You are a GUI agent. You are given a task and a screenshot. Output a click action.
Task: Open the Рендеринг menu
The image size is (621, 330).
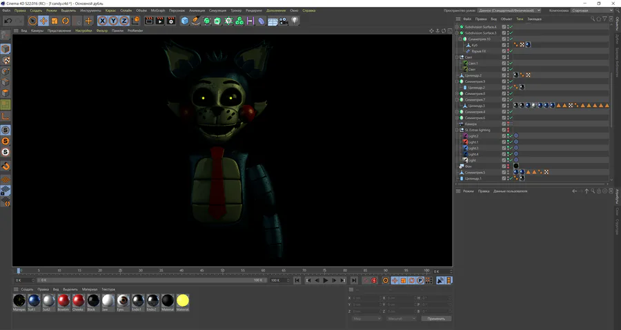click(254, 10)
